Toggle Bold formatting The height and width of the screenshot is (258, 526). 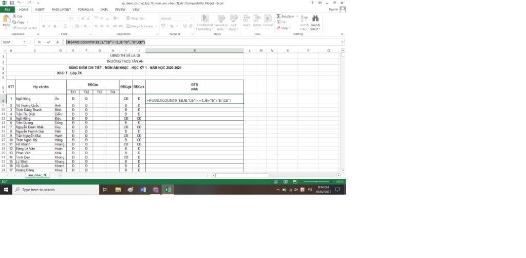click(x=43, y=26)
